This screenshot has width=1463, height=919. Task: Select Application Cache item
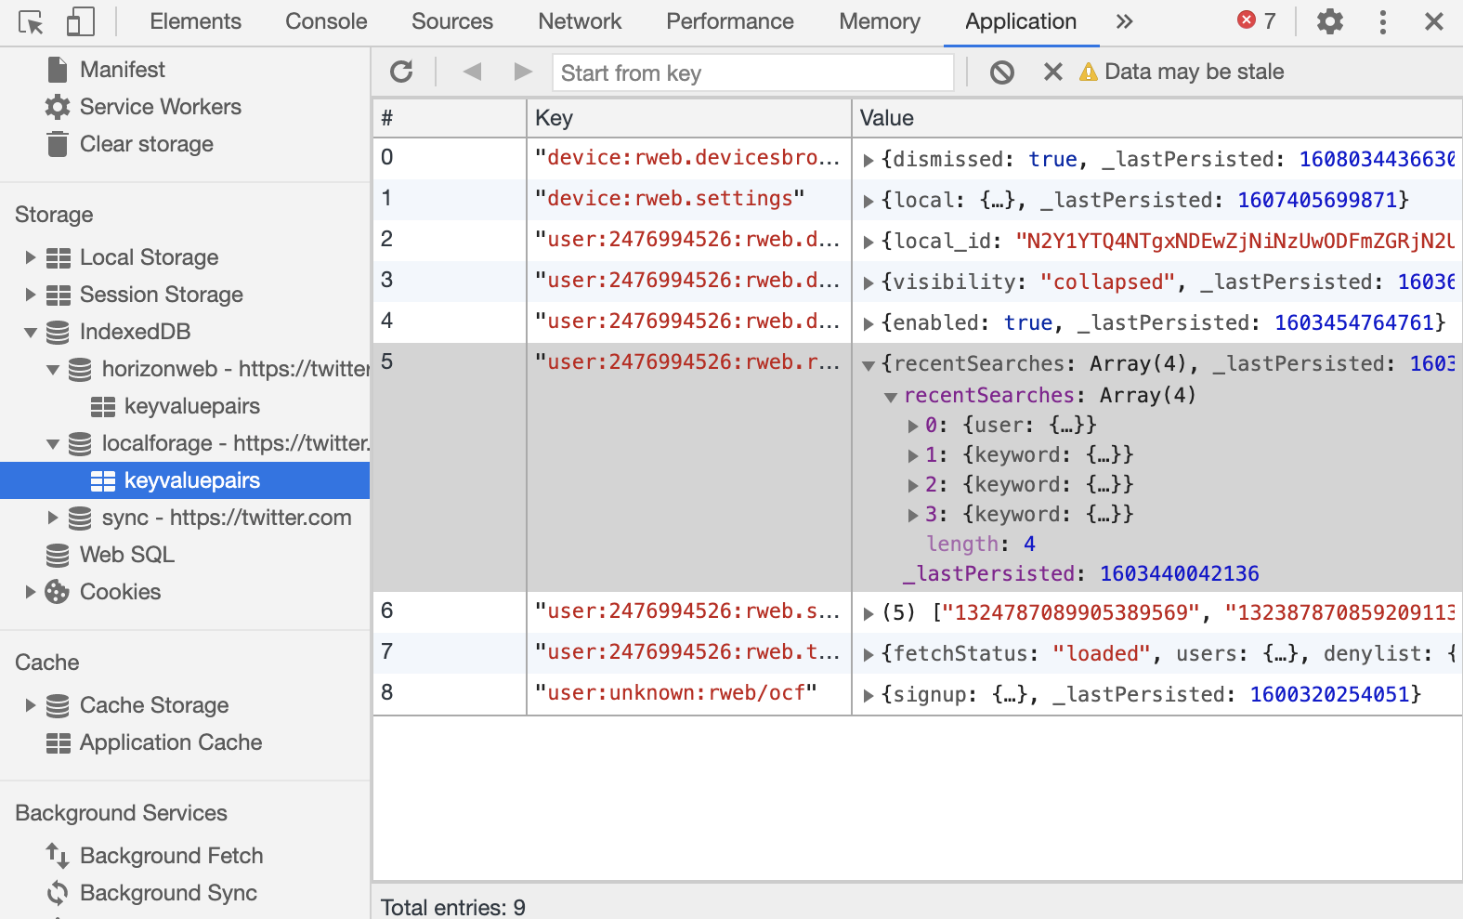(171, 742)
